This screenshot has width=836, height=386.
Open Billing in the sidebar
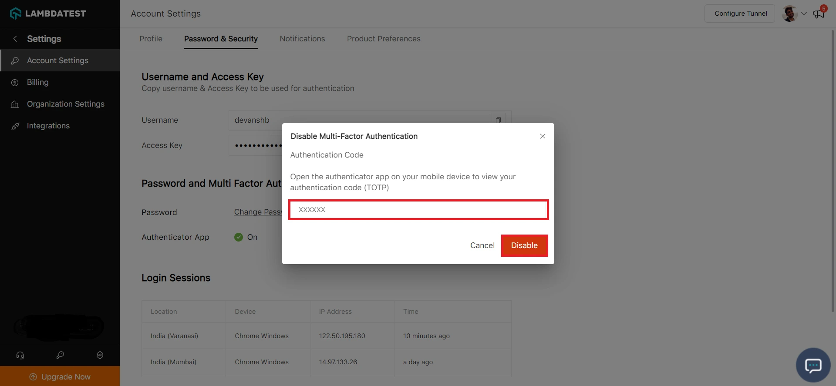[38, 82]
